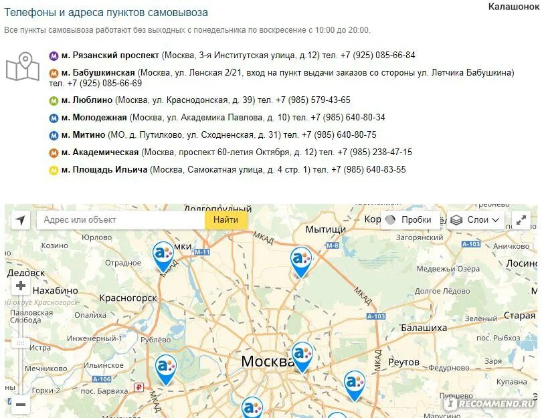542x418 pixels.
Task: Click the Отрадное label on the map
Action: [123, 263]
